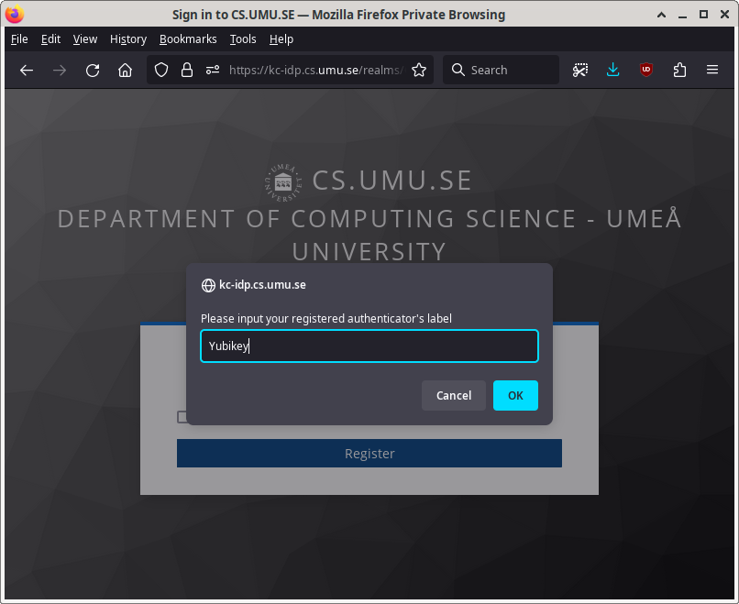Bookmark this page with the star icon
This screenshot has height=604, width=739.
(x=419, y=71)
